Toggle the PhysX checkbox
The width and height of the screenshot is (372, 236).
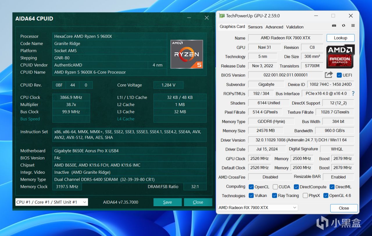click(305, 196)
